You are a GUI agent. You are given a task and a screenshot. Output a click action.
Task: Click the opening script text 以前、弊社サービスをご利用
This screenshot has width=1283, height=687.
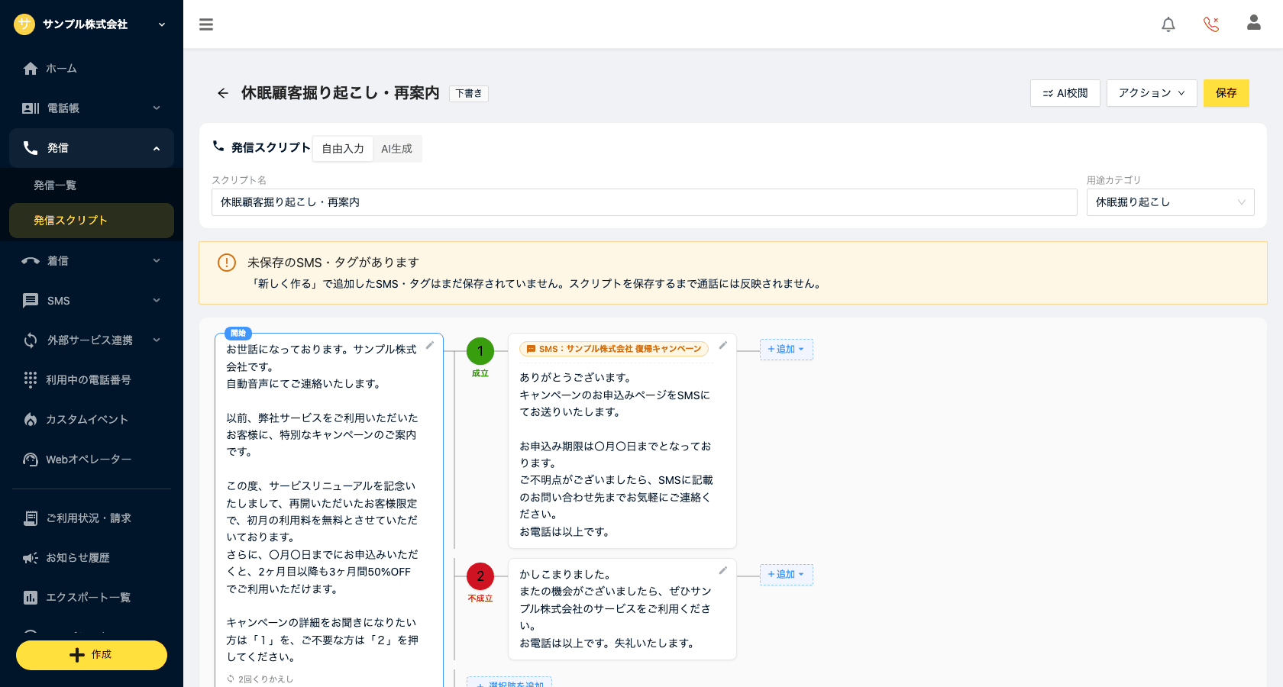(322, 435)
